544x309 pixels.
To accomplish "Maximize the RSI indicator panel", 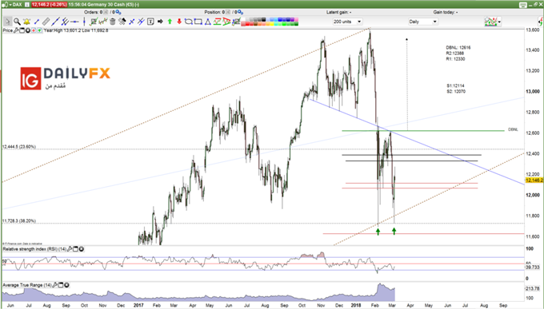I will point(75,249).
